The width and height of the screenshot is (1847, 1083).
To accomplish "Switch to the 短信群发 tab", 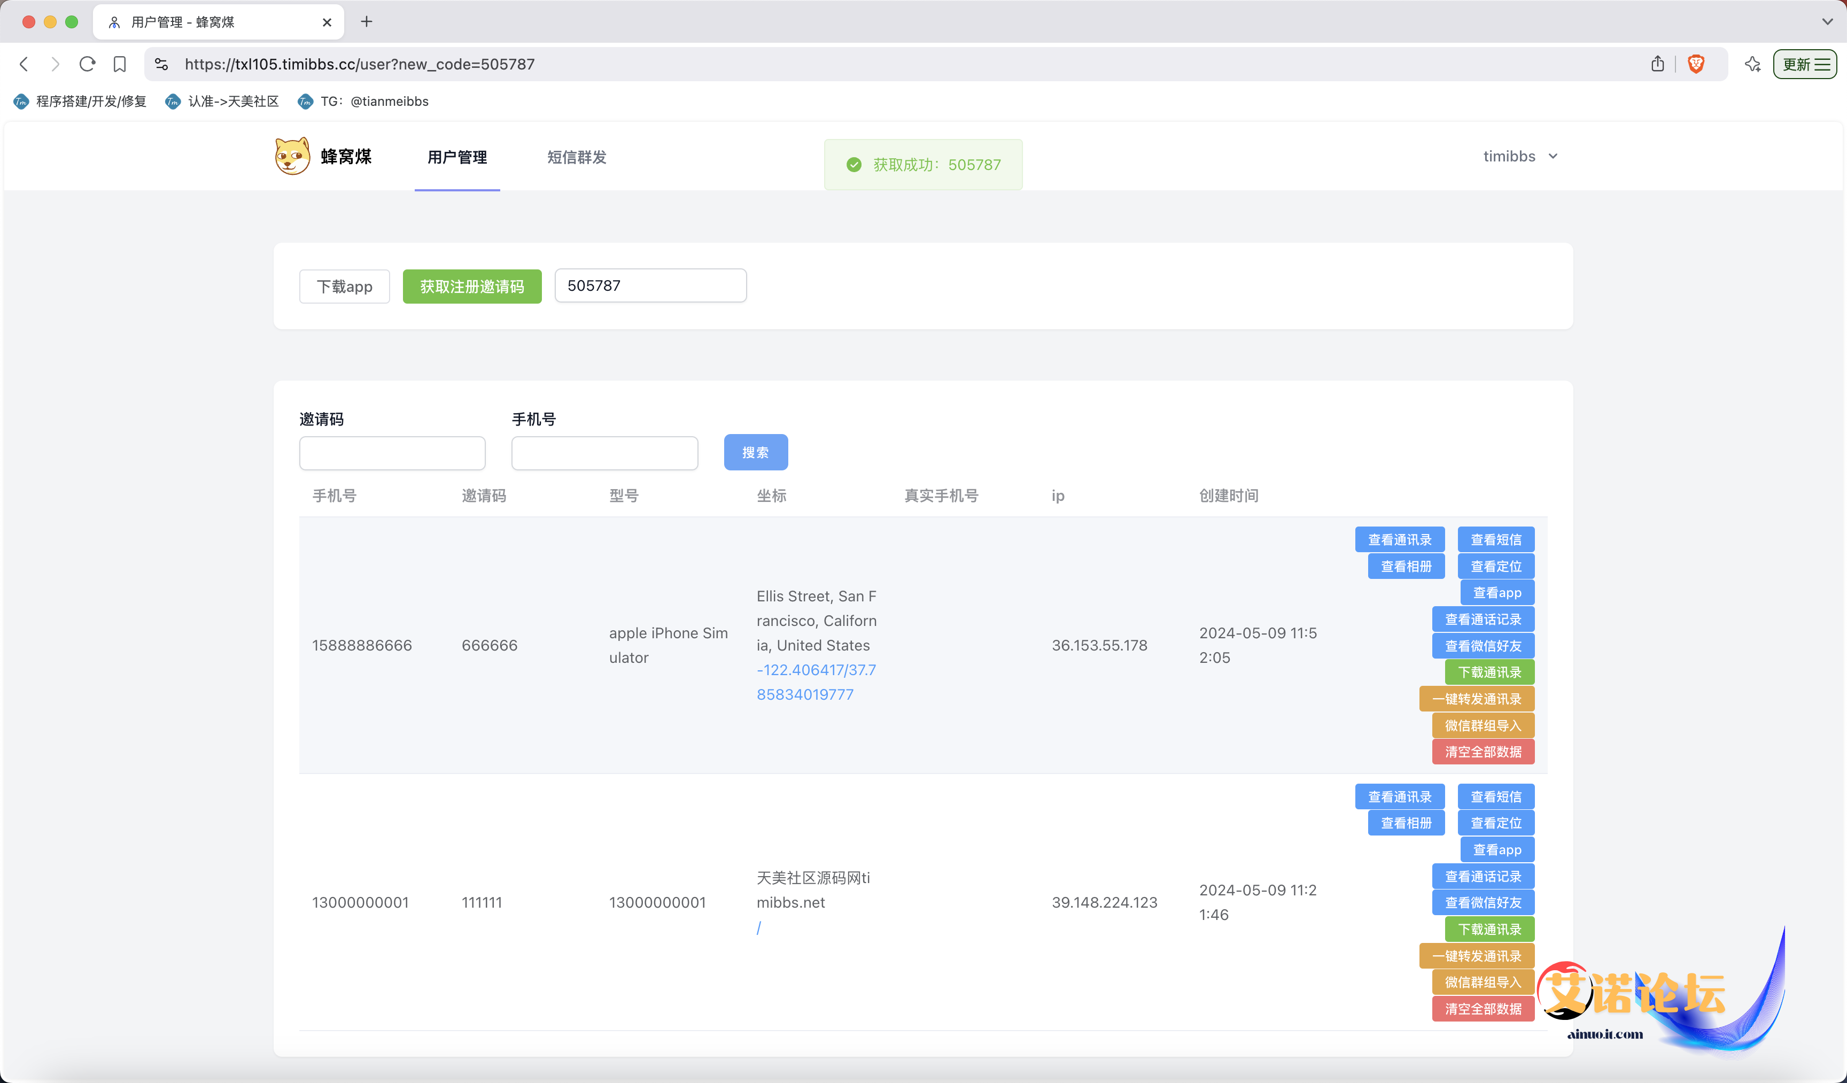I will click(576, 157).
